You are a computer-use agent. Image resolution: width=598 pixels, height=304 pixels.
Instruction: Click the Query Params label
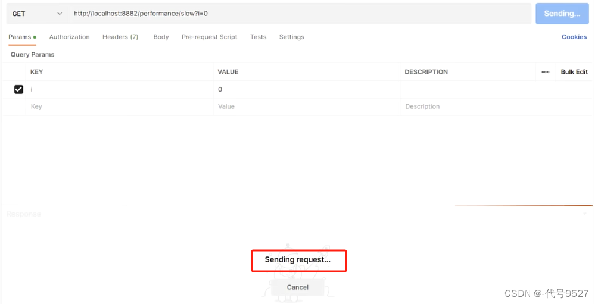pos(32,55)
